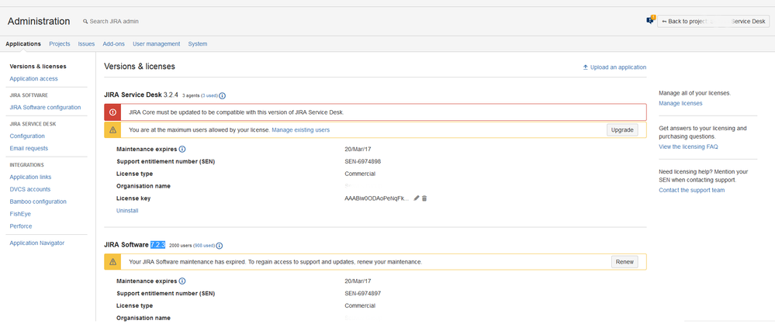
Task: Click warning icon on maximum users banner
Action: (x=112, y=130)
